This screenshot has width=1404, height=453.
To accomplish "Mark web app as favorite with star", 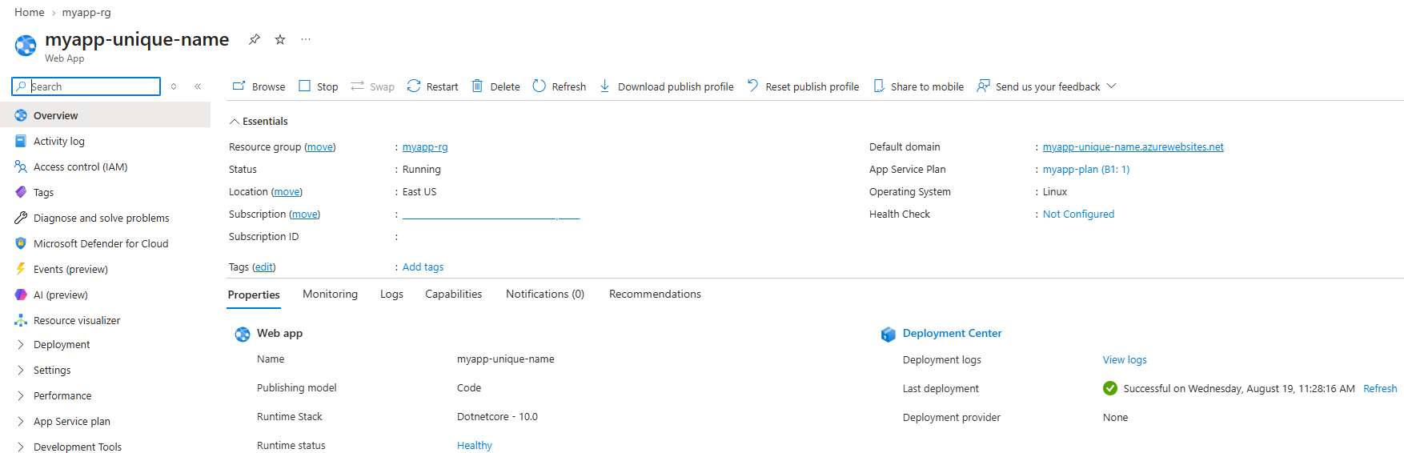I will [x=280, y=39].
